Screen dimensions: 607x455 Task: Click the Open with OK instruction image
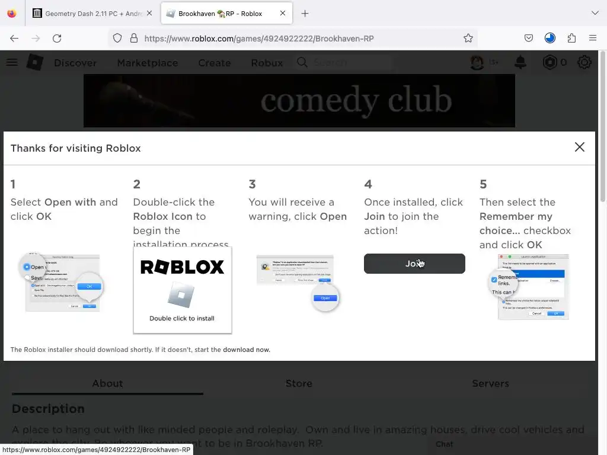(x=61, y=282)
